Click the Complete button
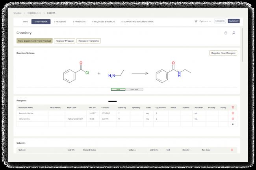Viewport: 256px width, 170px height. 220,21
